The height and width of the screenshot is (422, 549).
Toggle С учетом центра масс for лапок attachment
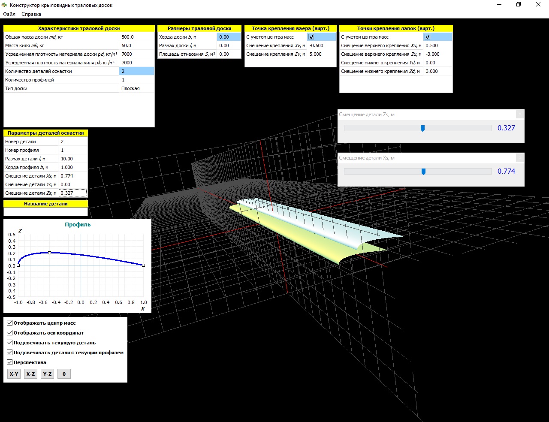click(427, 37)
